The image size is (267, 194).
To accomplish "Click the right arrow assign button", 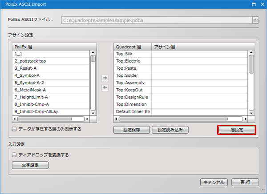I will point(105,78).
